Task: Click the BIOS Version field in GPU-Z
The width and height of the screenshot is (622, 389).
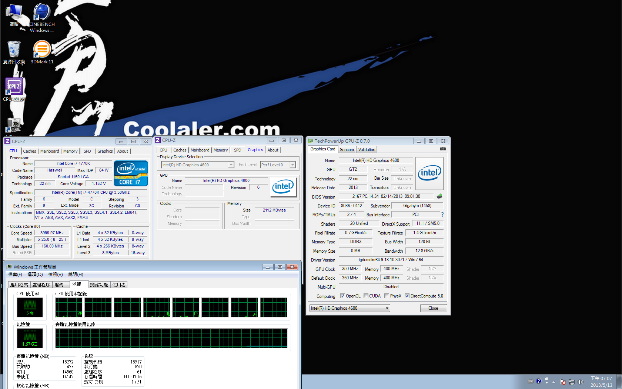Action: click(x=386, y=196)
